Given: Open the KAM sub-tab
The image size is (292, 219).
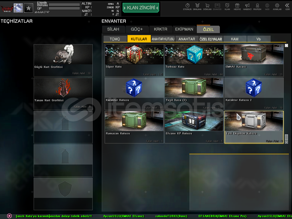Looking at the screenshot, I should [235, 39].
